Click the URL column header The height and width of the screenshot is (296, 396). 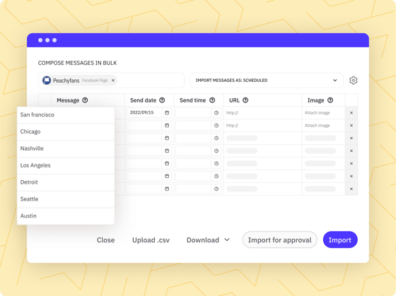click(x=234, y=100)
